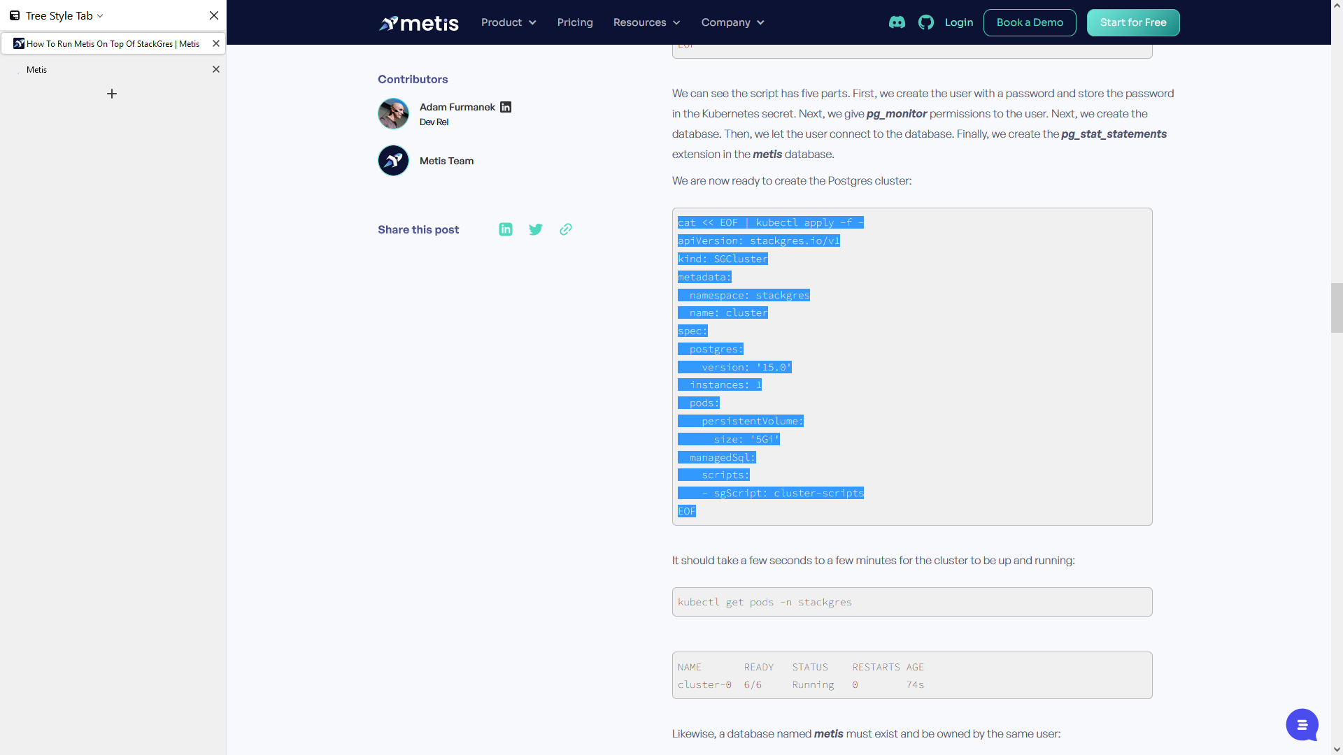The height and width of the screenshot is (755, 1343).
Task: Click the 'kubectl get pods -n stackgres' code block
Action: (912, 602)
